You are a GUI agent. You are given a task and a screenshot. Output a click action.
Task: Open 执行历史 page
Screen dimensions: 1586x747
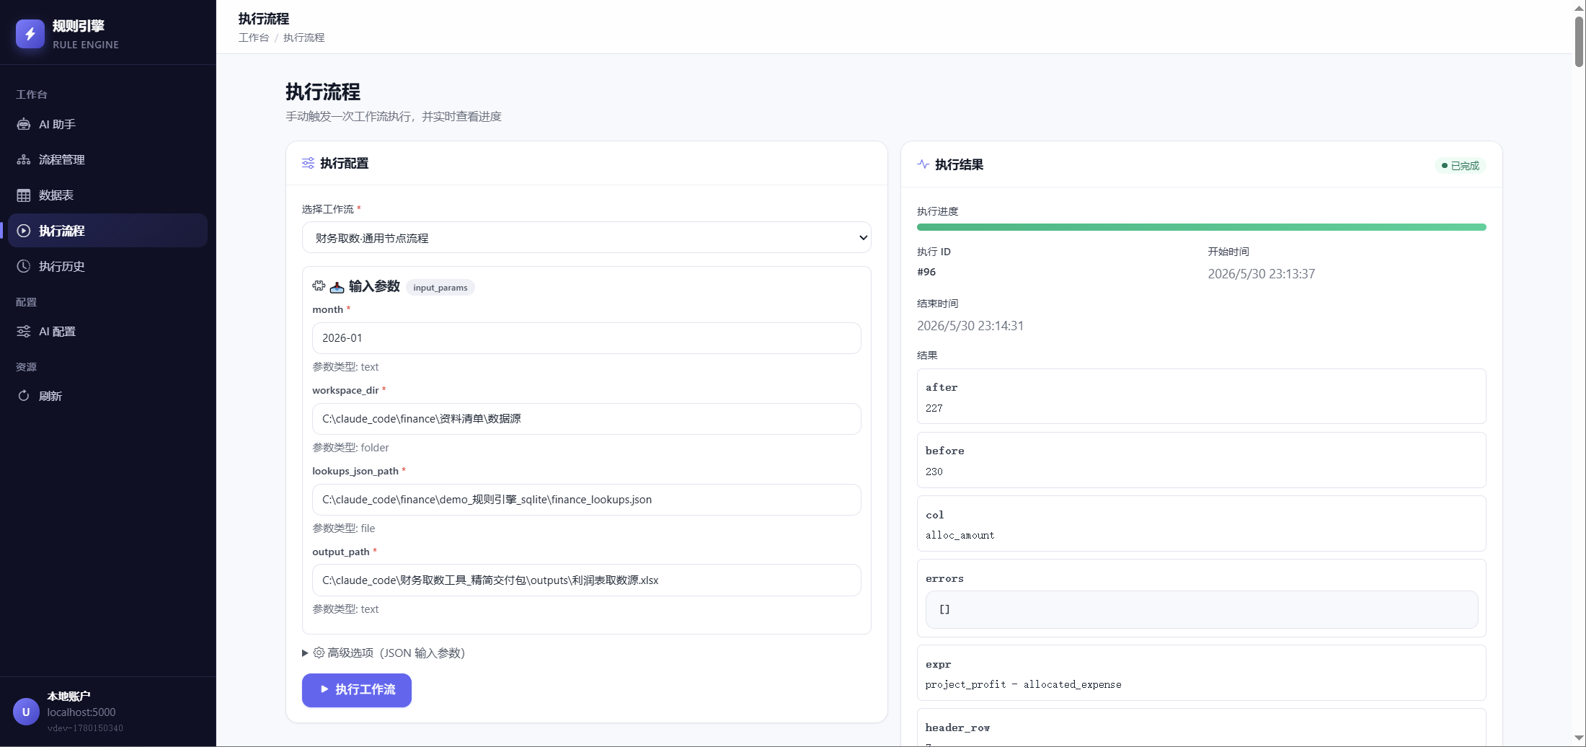(x=107, y=266)
